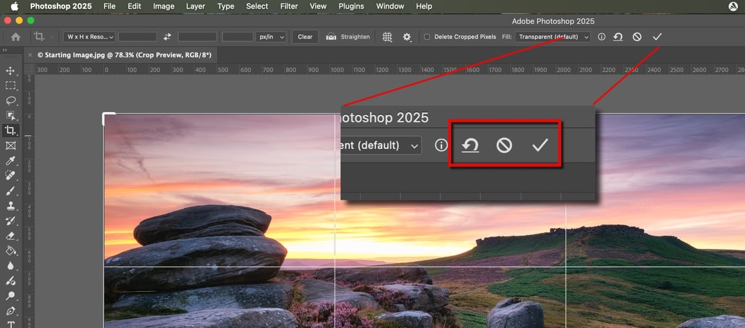Select the Spot Healing Brush tool
The width and height of the screenshot is (745, 328).
coord(11,176)
